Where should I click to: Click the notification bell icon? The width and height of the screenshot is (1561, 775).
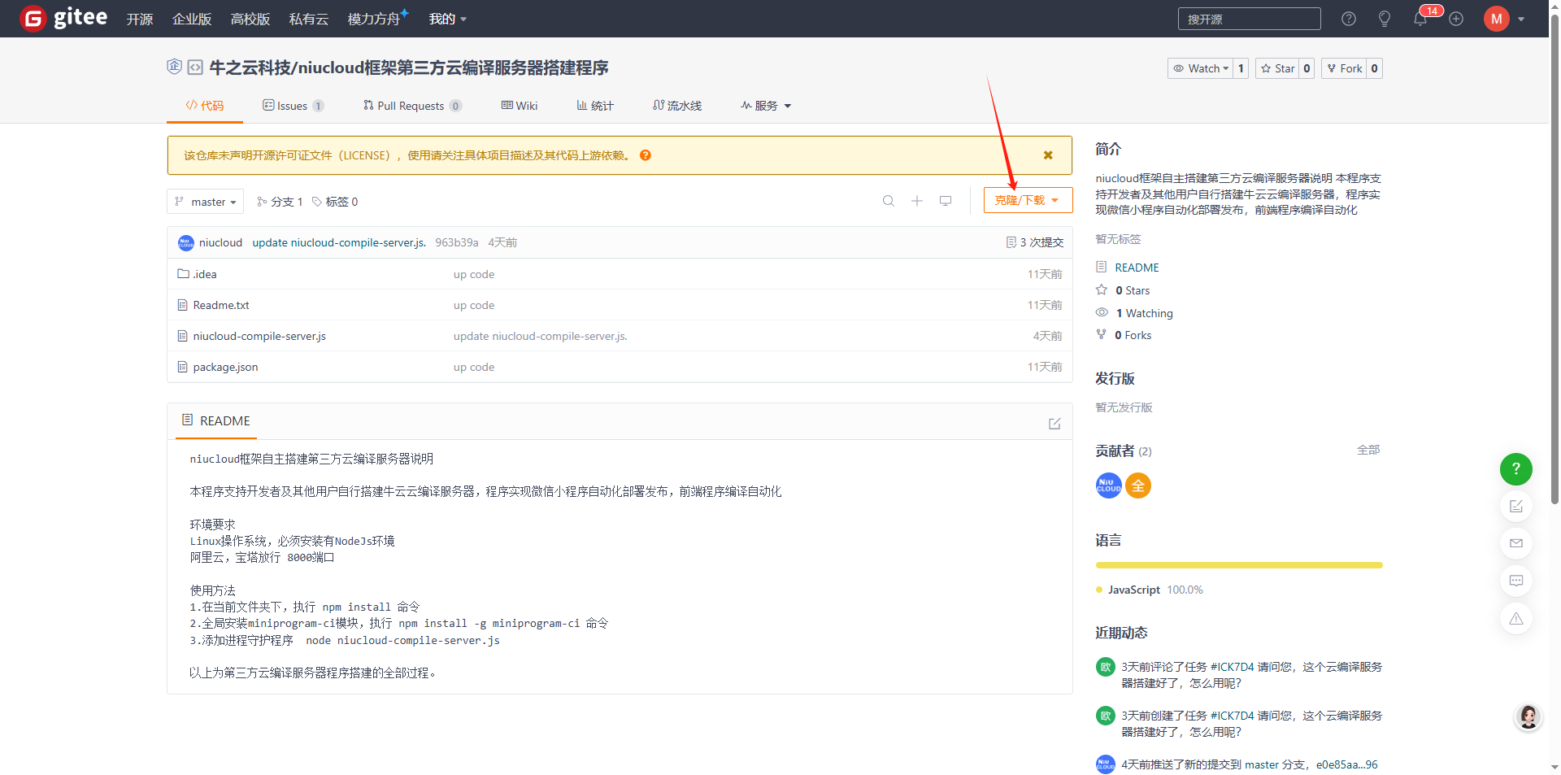click(x=1420, y=19)
